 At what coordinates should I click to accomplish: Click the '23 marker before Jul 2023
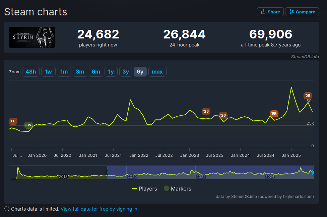[206, 111]
